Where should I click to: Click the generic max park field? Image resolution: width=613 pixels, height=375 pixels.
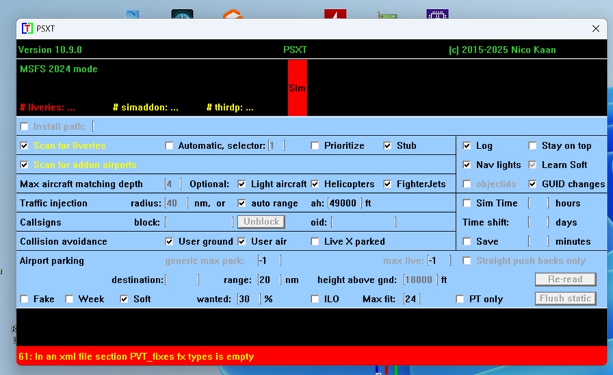(x=270, y=261)
